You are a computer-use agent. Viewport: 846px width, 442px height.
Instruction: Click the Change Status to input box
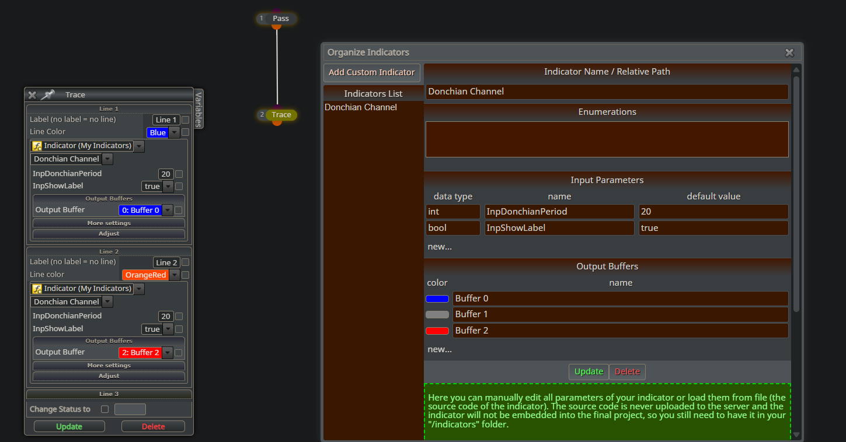130,409
